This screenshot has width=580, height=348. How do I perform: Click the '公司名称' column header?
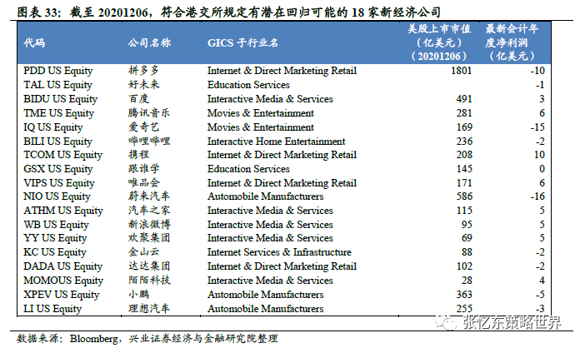[149, 42]
